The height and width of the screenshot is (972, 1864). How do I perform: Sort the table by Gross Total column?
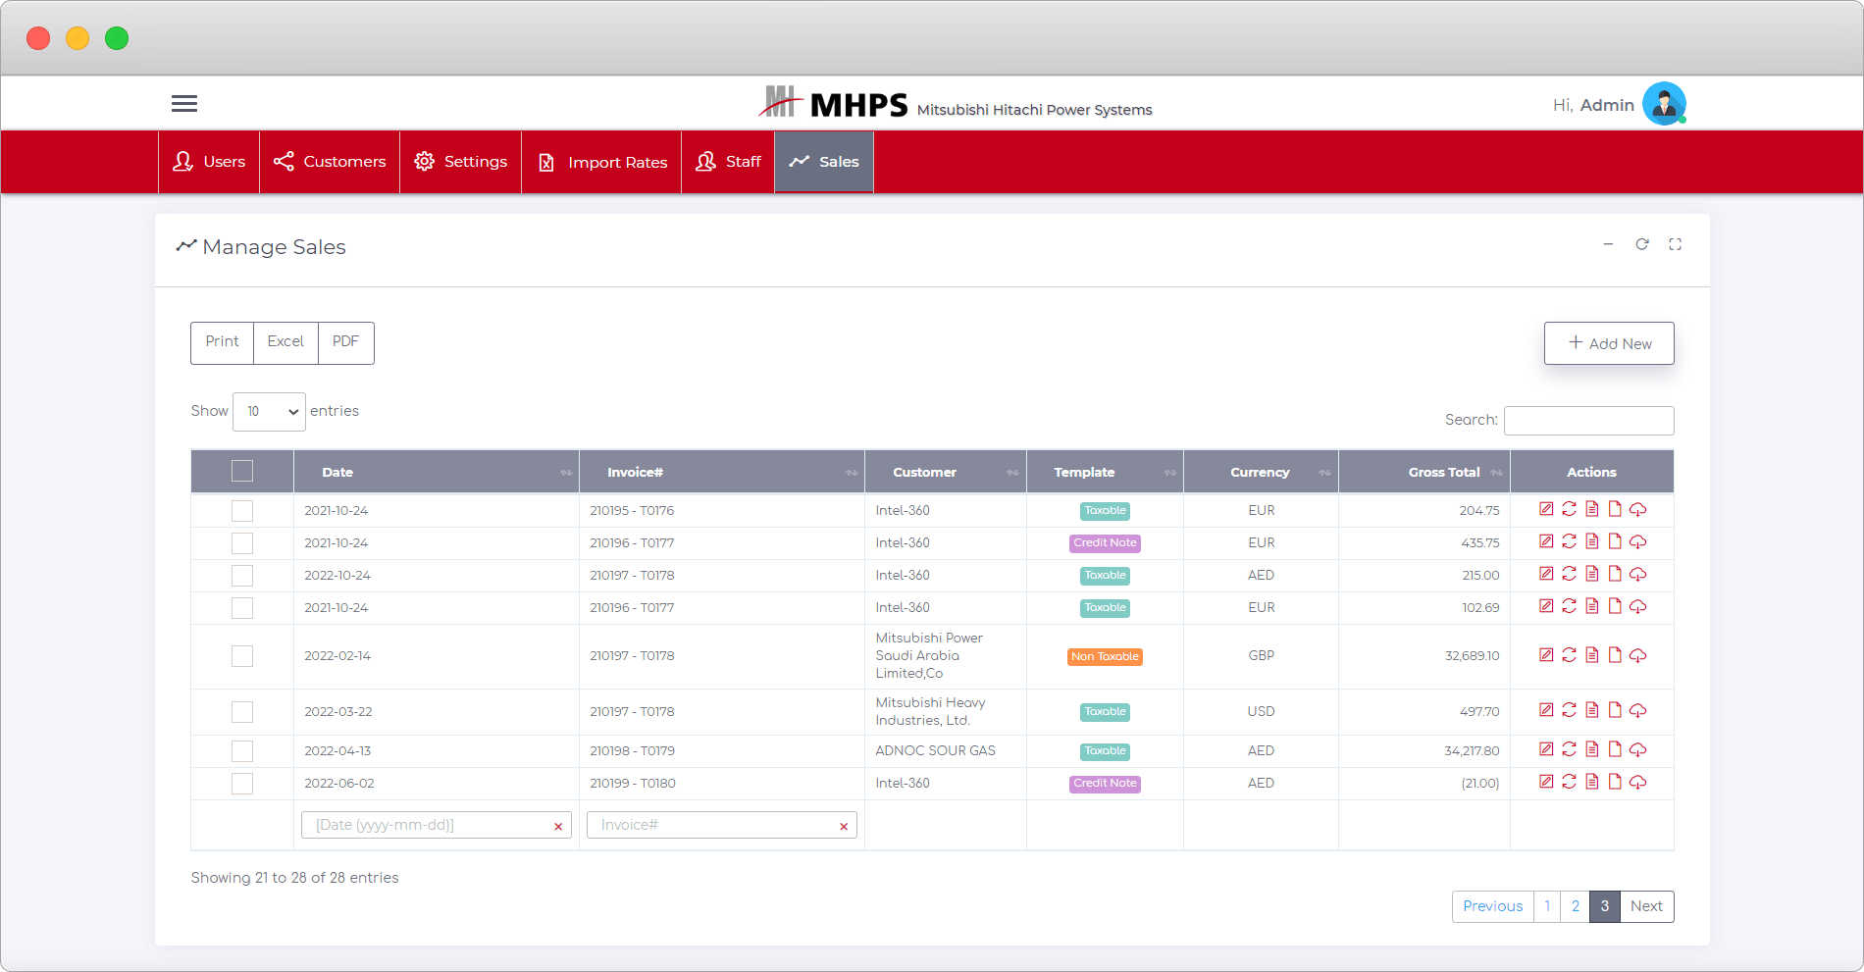[1424, 472]
